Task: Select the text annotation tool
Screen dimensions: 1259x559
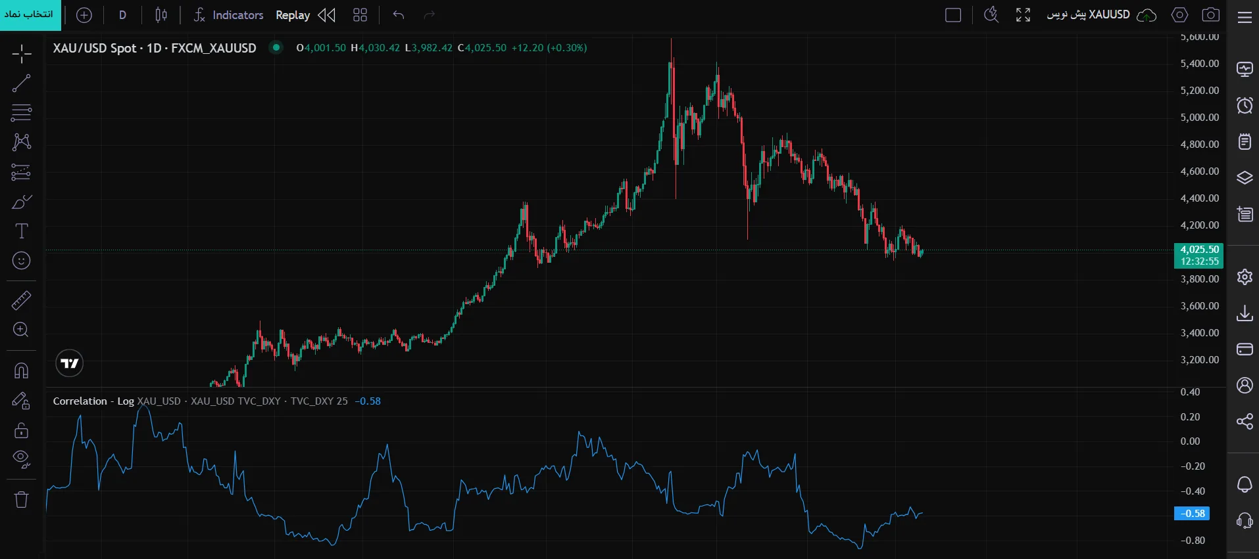Action: pyautogui.click(x=21, y=231)
